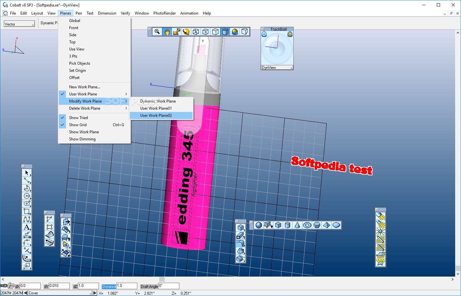Set work plane to Global
This screenshot has width=461, height=296.
[x=94, y=21]
